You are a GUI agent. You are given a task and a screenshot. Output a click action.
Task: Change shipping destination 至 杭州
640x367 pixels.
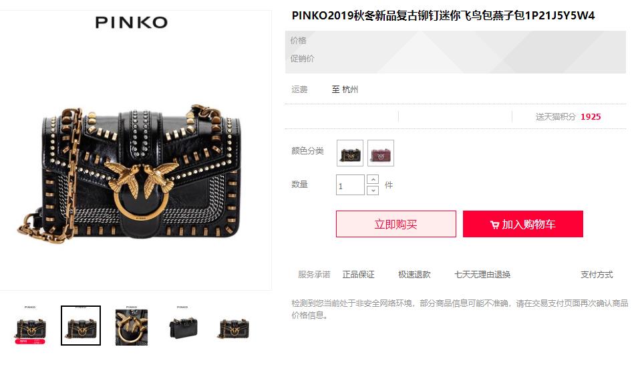tap(345, 90)
